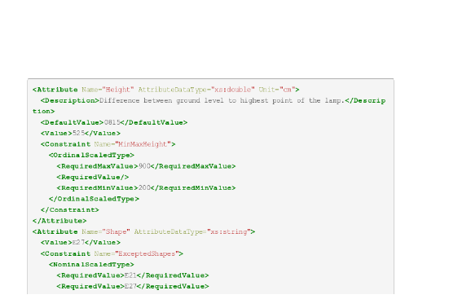Click the RequiredValue E21 line
This screenshot has width=449, height=308.
pos(133,275)
